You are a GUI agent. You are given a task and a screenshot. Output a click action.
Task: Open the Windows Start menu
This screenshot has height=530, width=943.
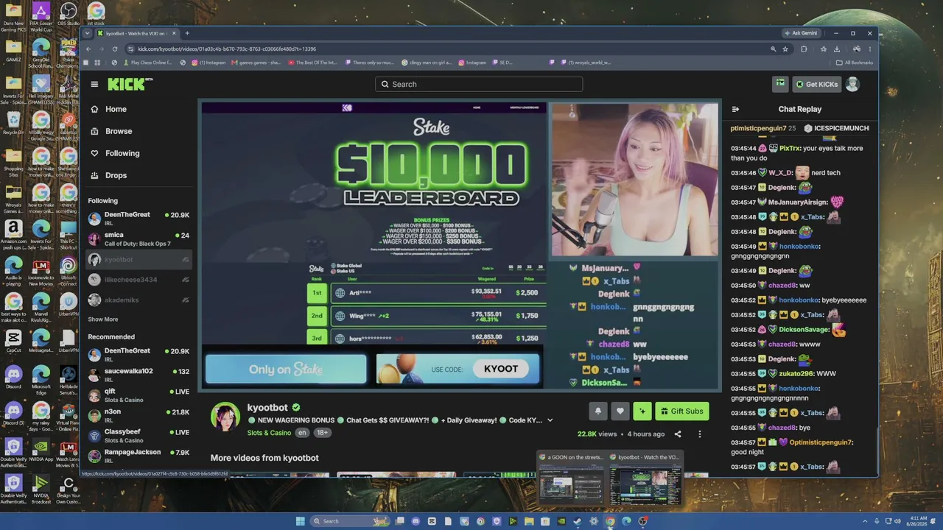300,521
